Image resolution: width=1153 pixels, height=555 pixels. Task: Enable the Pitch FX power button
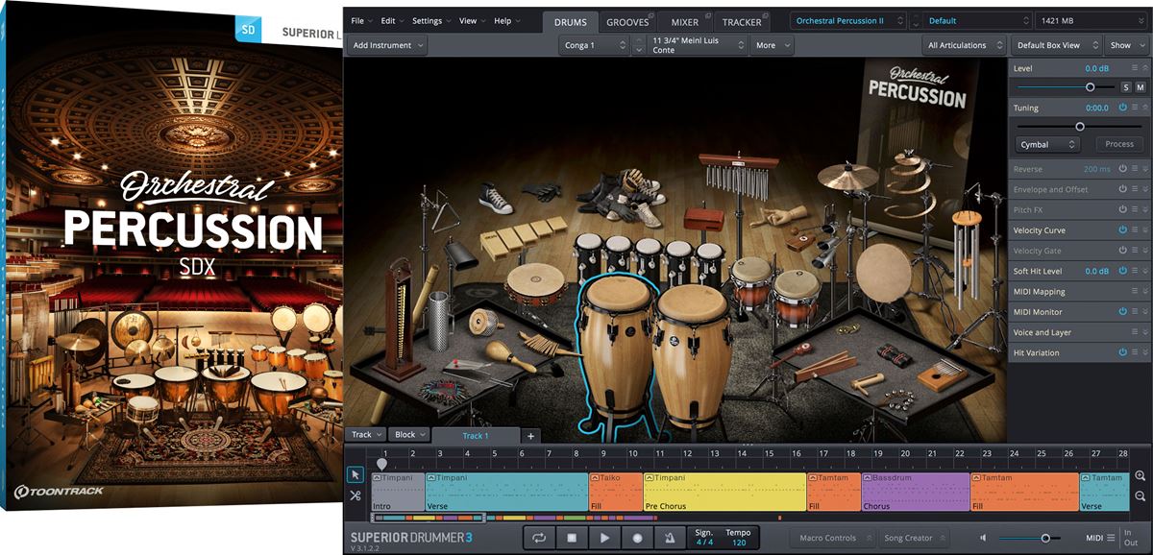click(x=1122, y=209)
